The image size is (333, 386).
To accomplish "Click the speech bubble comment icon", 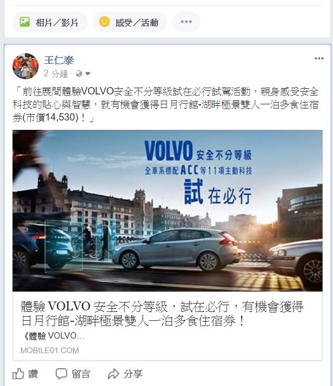I will pyautogui.click(x=61, y=373).
